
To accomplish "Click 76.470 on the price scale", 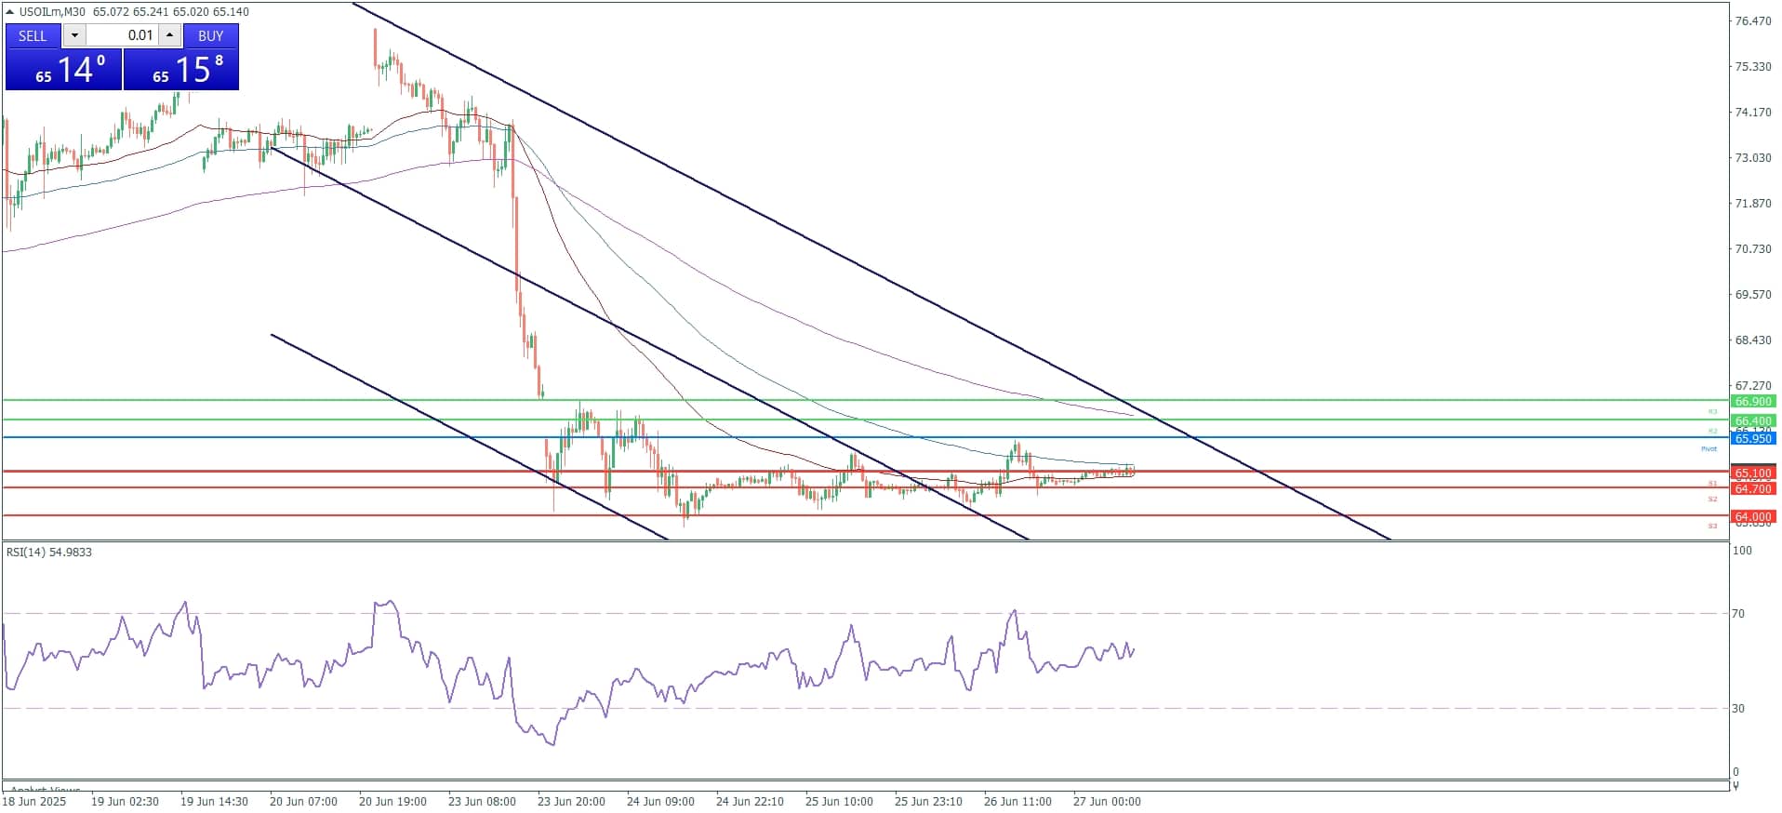I will [x=1753, y=20].
